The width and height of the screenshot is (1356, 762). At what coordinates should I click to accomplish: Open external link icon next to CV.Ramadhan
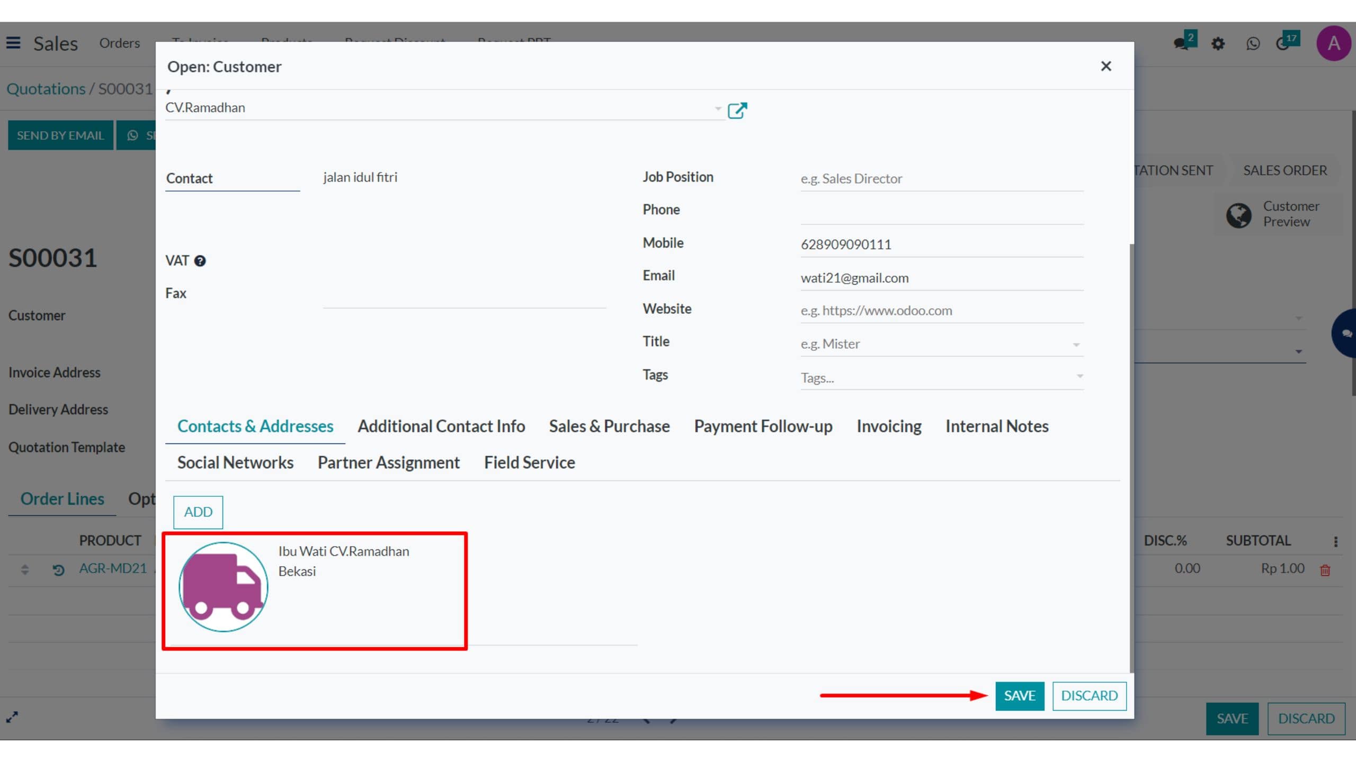click(737, 110)
